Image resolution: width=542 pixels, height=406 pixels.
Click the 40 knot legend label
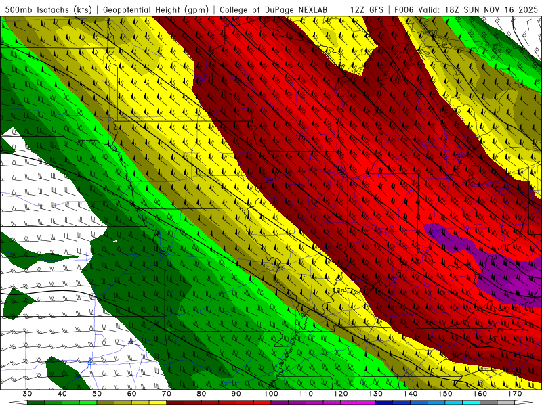click(62, 394)
